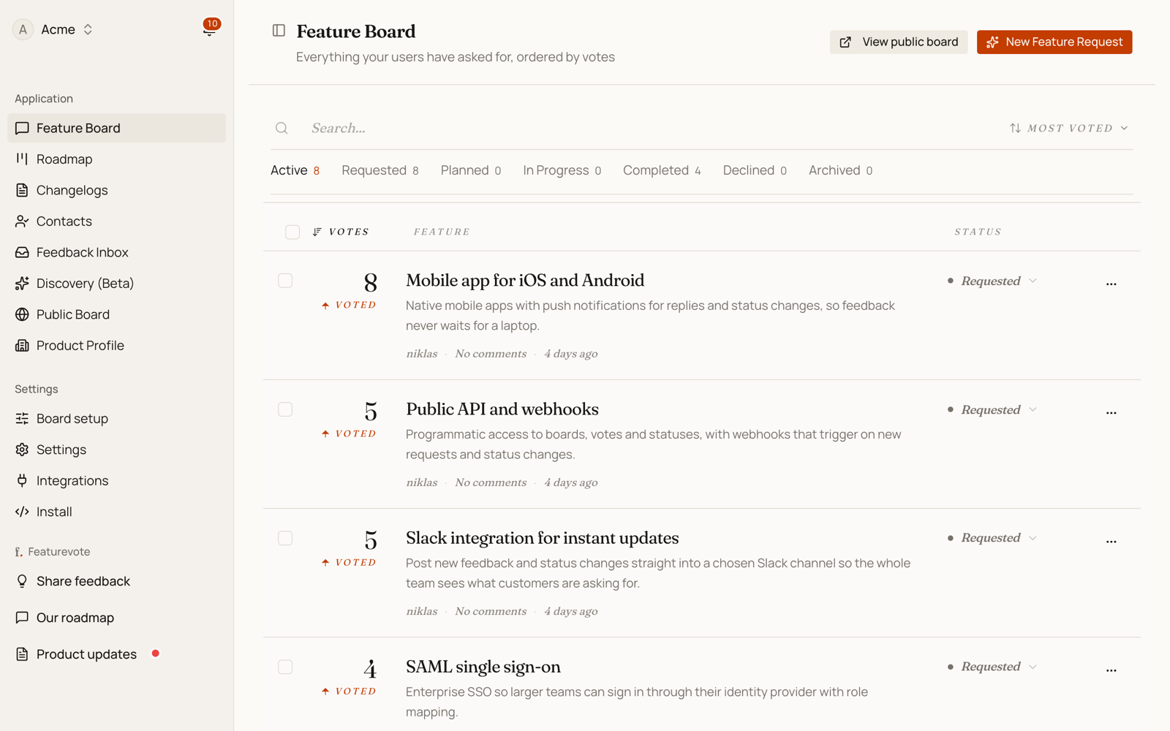Click the Install code brackets icon
Screen dimensions: 1170x731
tap(22, 512)
